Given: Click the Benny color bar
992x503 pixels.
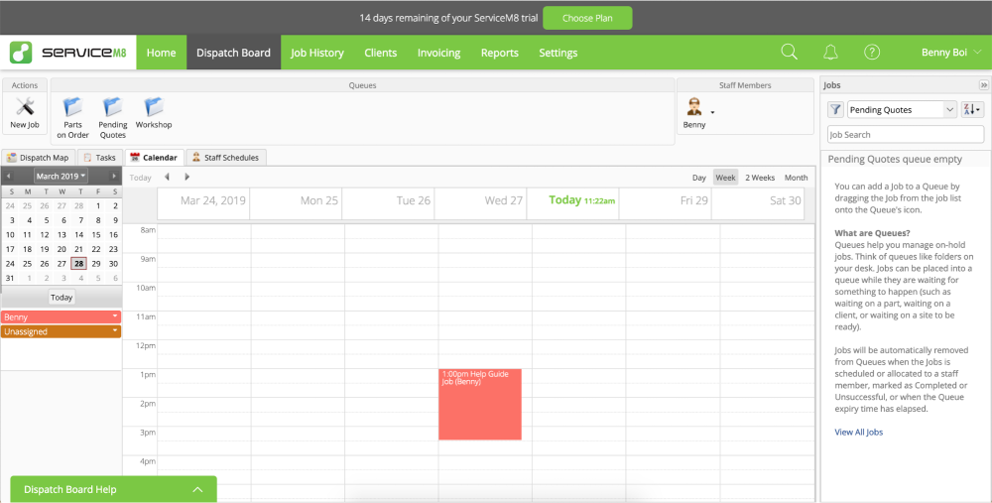Looking at the screenshot, I should click(x=61, y=317).
